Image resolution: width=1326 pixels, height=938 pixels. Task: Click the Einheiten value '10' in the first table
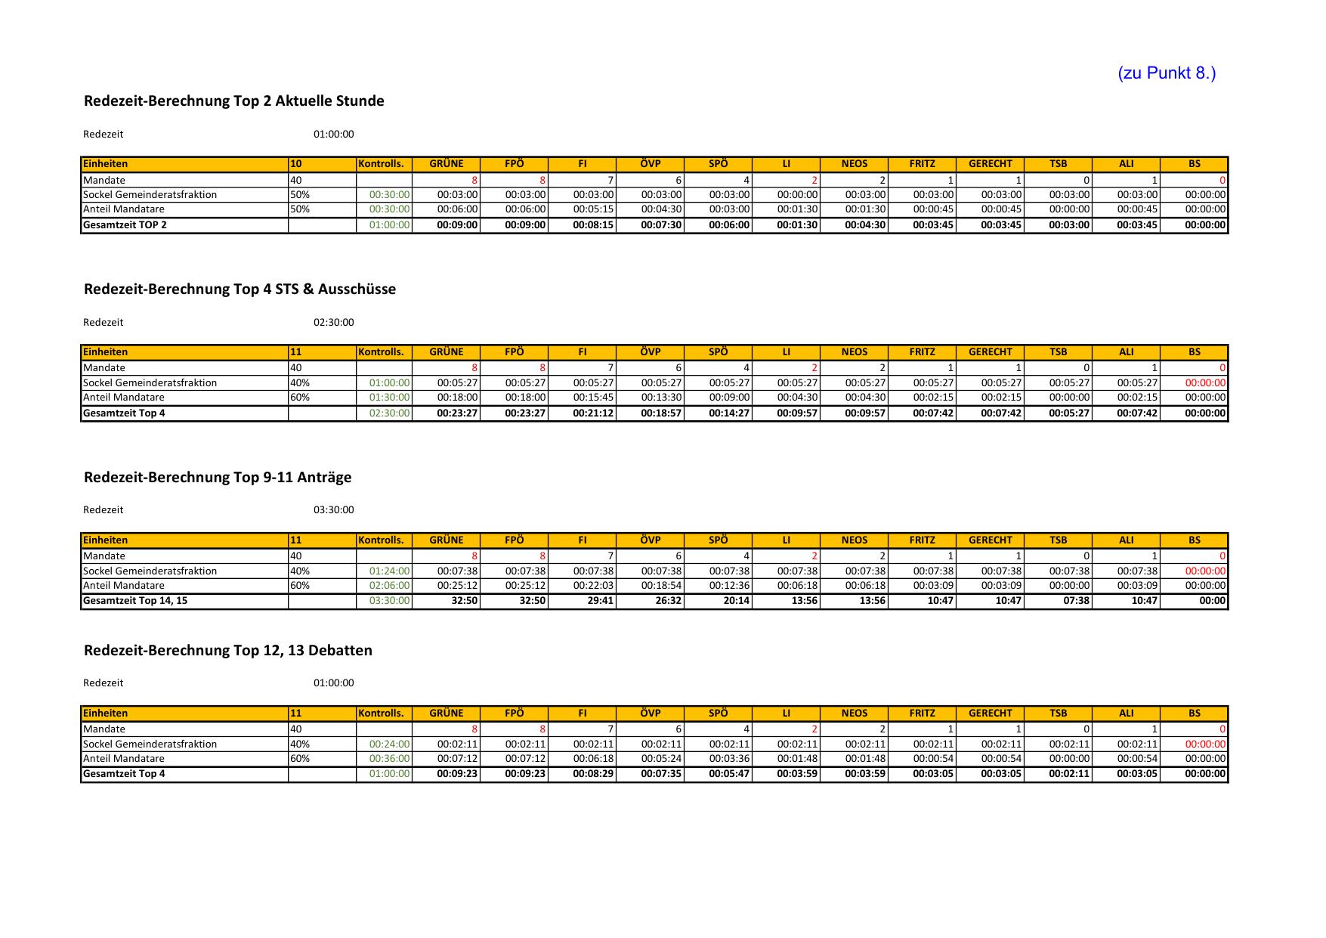coord(296,164)
